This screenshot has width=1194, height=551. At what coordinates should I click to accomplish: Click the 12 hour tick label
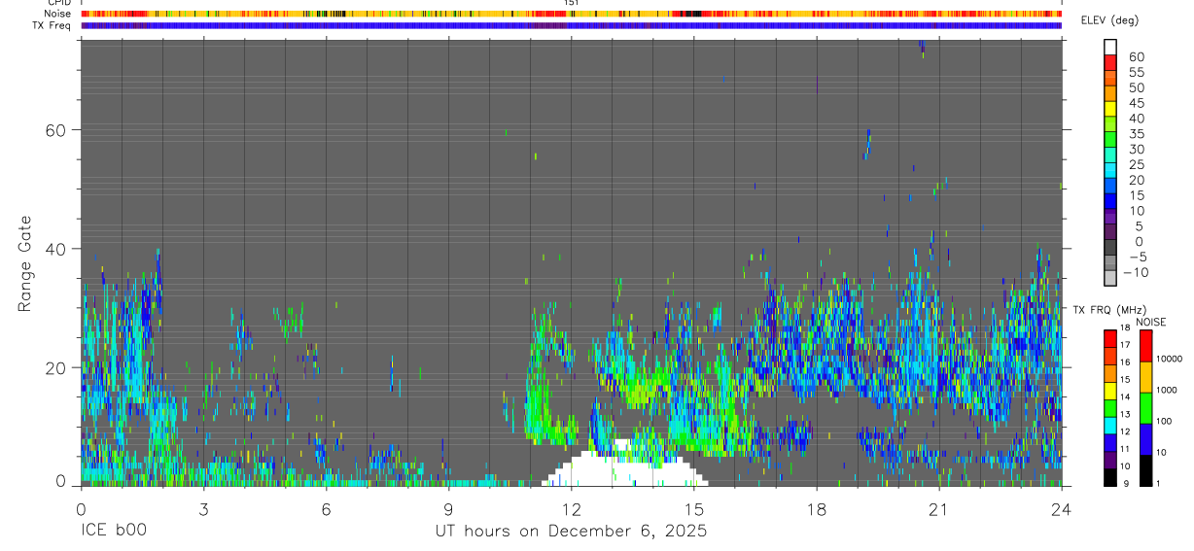tap(571, 509)
